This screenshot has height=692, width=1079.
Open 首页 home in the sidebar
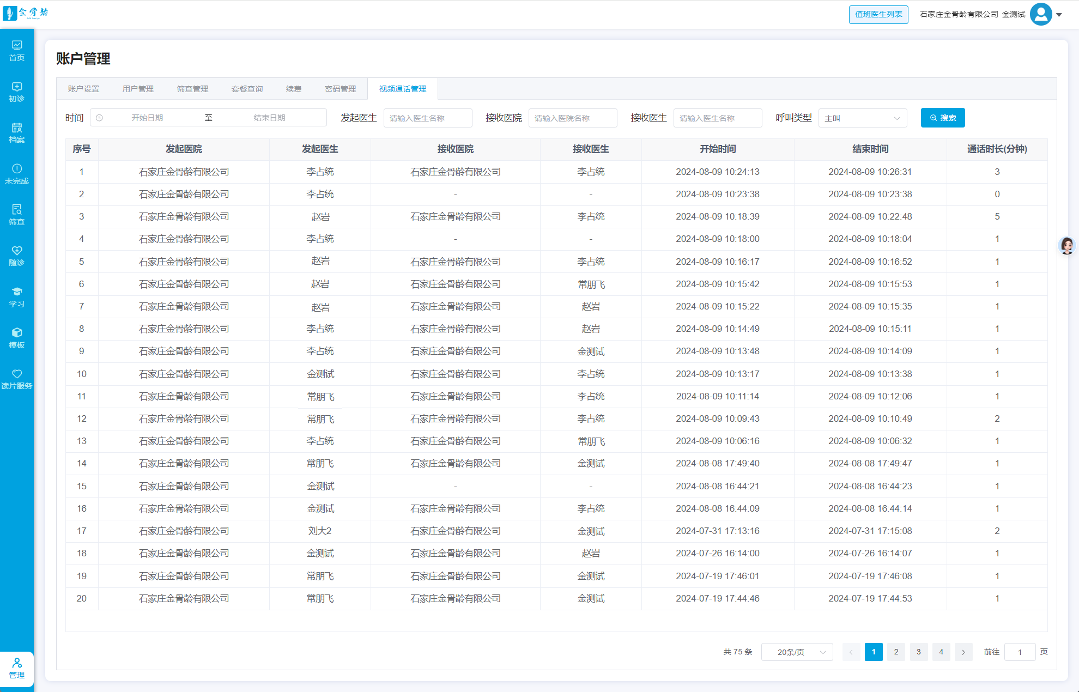(17, 51)
